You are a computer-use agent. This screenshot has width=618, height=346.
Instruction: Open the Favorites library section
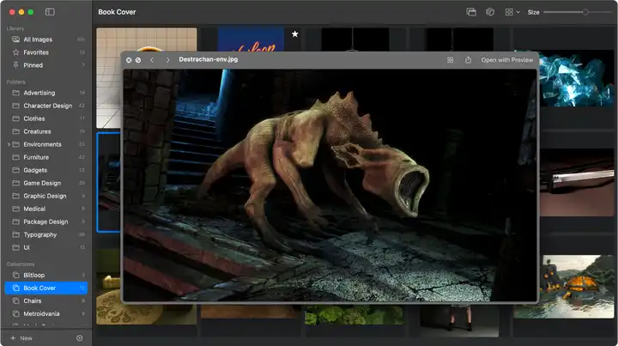(46, 52)
